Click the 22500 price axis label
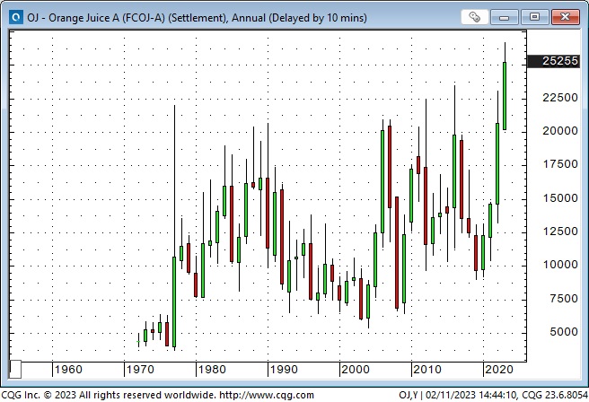This screenshot has height=402, width=589. pos(559,98)
